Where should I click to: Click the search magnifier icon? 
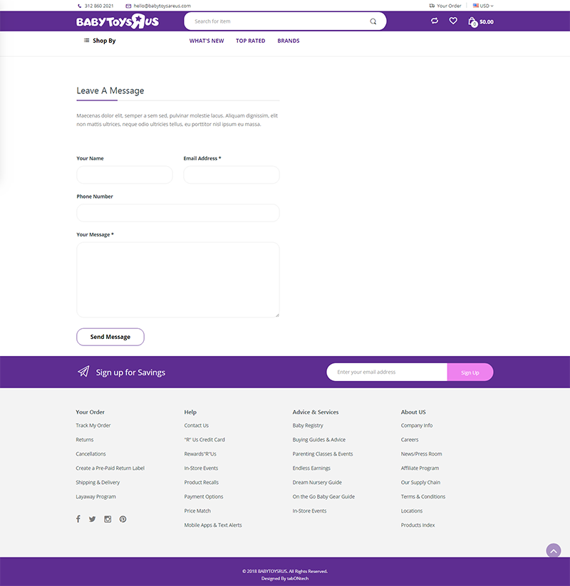[373, 21]
